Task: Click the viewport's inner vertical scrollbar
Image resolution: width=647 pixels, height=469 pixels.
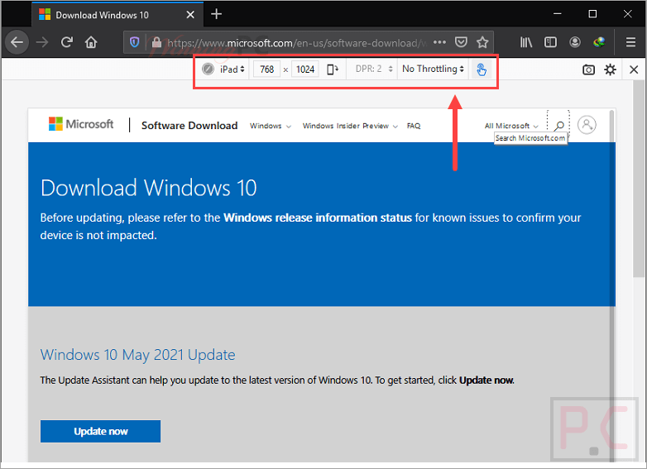Action: pyautogui.click(x=611, y=285)
